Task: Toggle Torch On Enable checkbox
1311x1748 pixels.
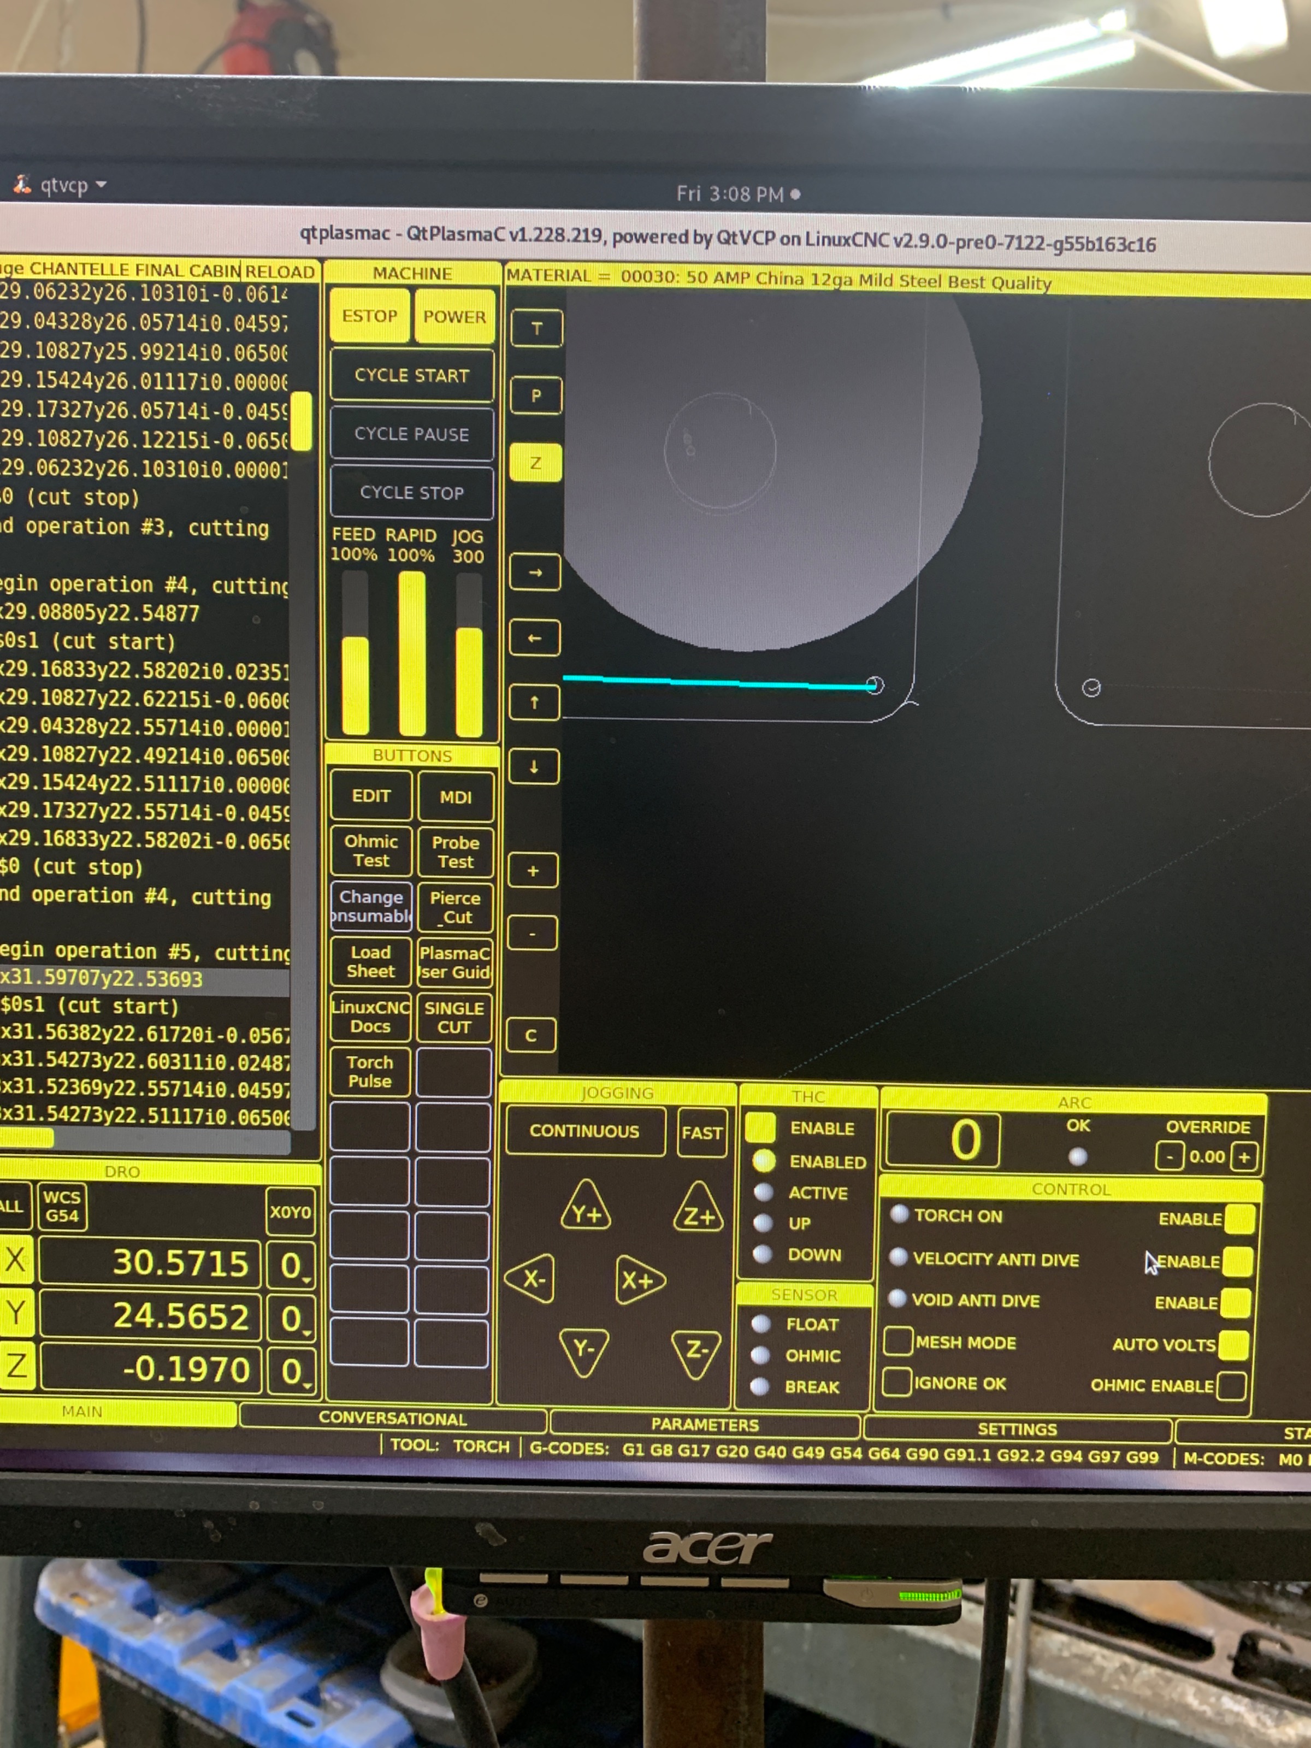Action: click(1239, 1219)
